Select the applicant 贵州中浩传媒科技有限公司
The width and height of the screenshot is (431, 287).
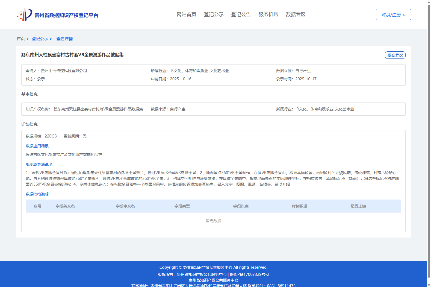coord(64,71)
